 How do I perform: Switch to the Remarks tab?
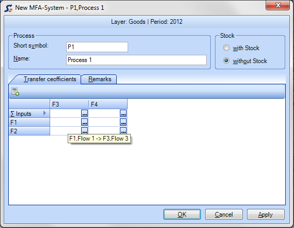coord(100,79)
